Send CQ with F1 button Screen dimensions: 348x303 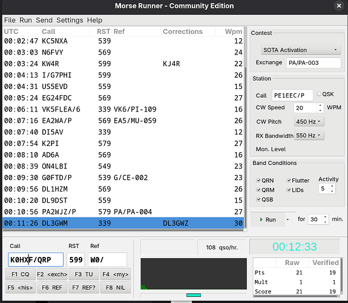(x=21, y=275)
